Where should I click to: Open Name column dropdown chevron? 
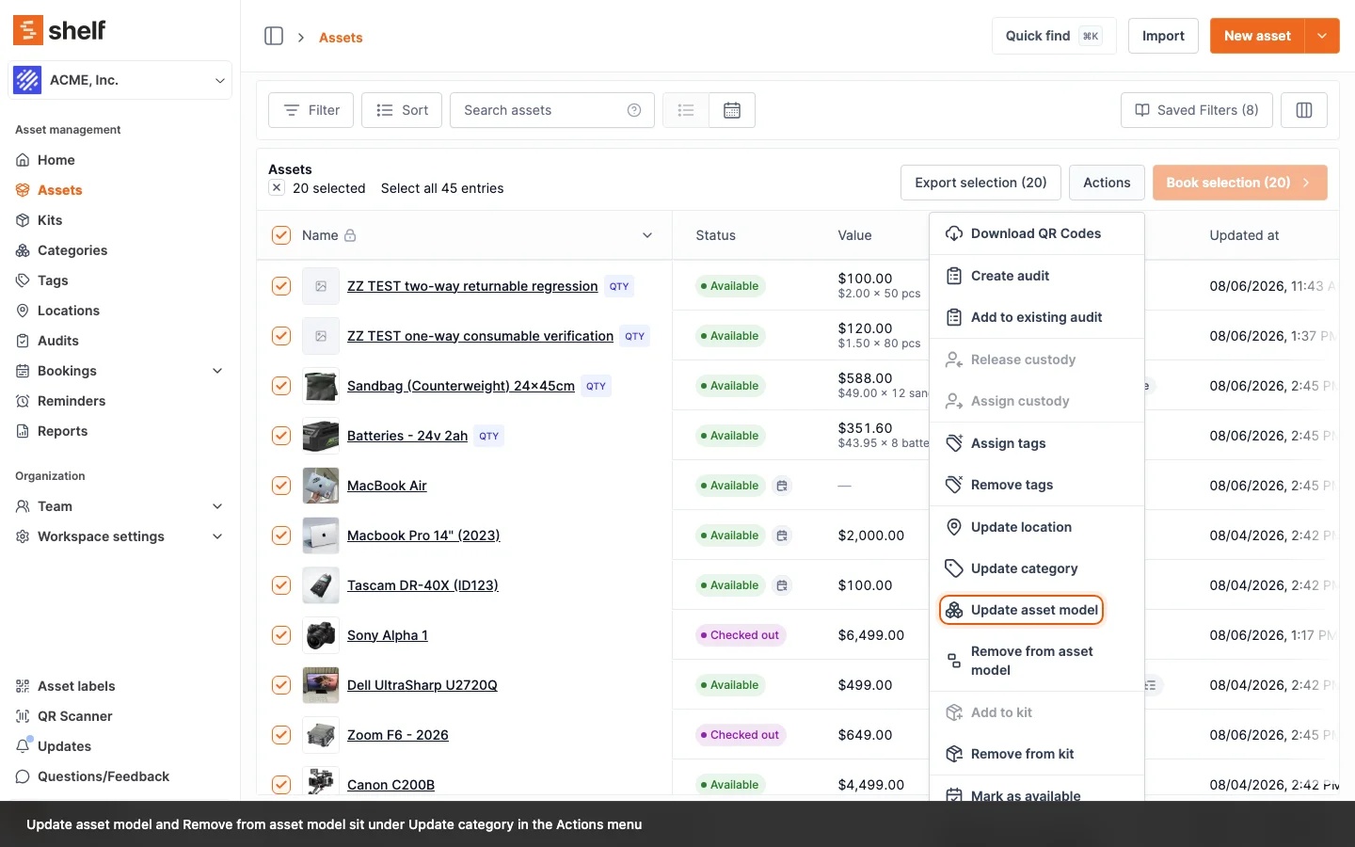[x=647, y=235]
